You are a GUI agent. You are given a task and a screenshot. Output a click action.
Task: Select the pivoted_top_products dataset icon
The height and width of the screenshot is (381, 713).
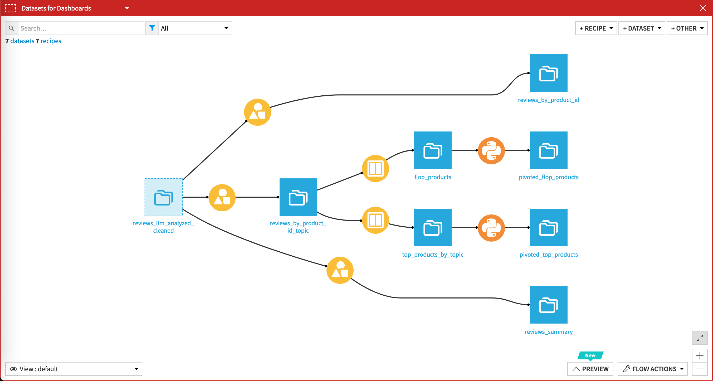tap(549, 227)
